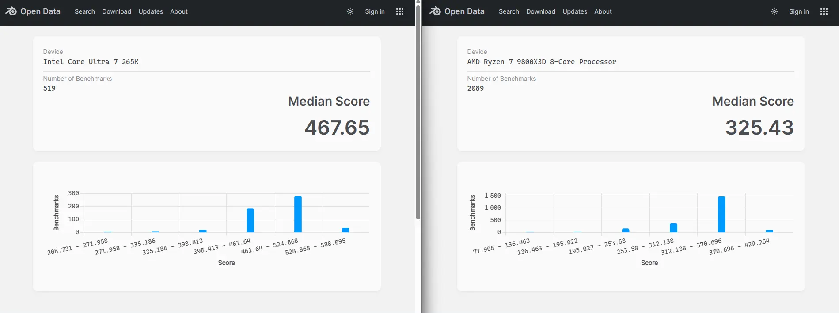Click axis label 335.186 – 398.413
Screen dimensions: 839x313
coord(173,246)
